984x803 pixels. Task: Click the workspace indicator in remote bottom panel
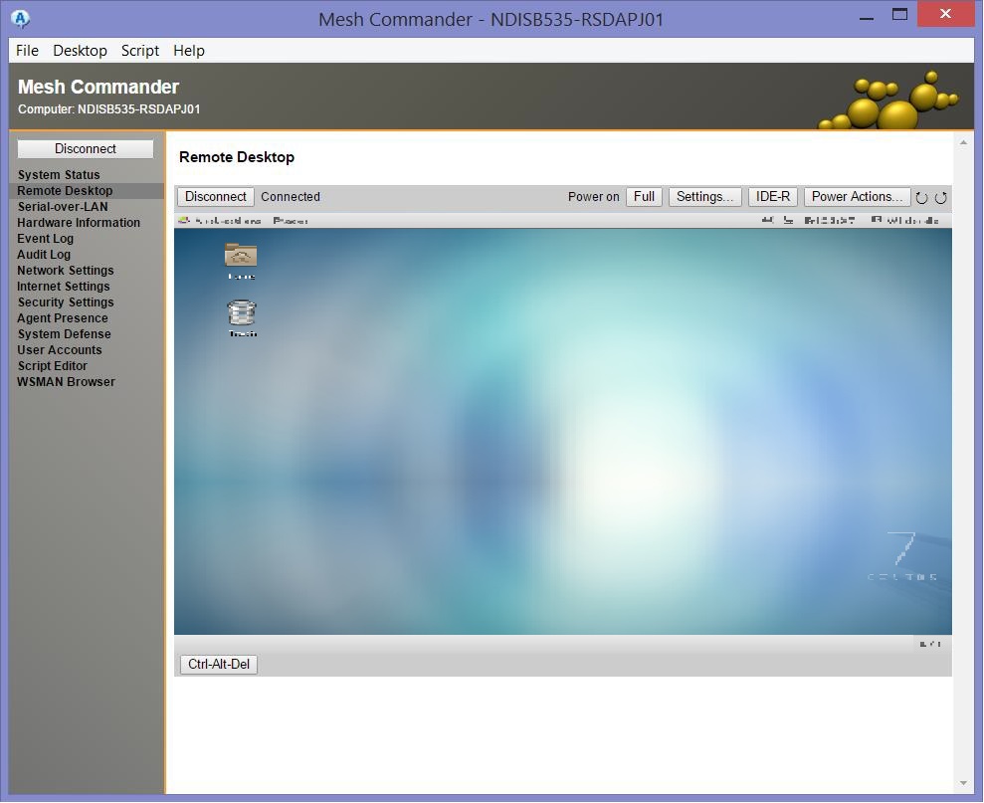[930, 644]
